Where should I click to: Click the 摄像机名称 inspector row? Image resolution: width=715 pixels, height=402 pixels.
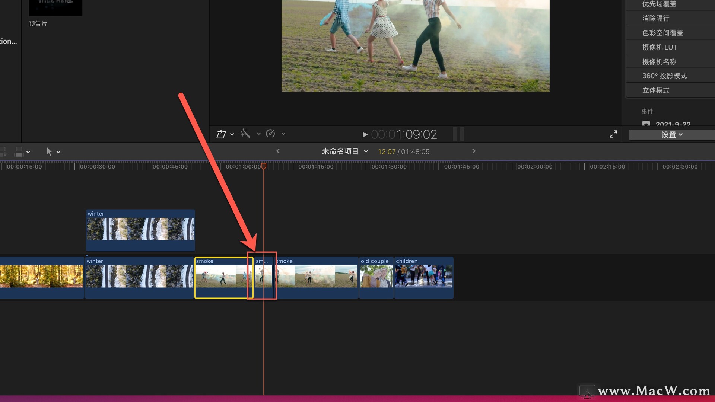coord(670,62)
